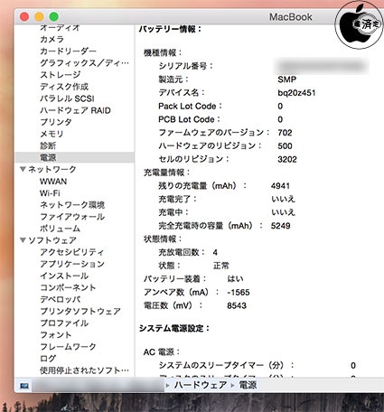Open デベロッパ in the sidebar
Screen dimensions: 384x412
[x=61, y=299]
